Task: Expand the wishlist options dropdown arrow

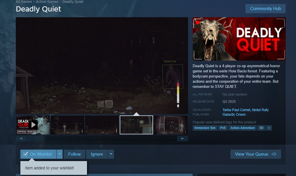Action: tap(59, 154)
